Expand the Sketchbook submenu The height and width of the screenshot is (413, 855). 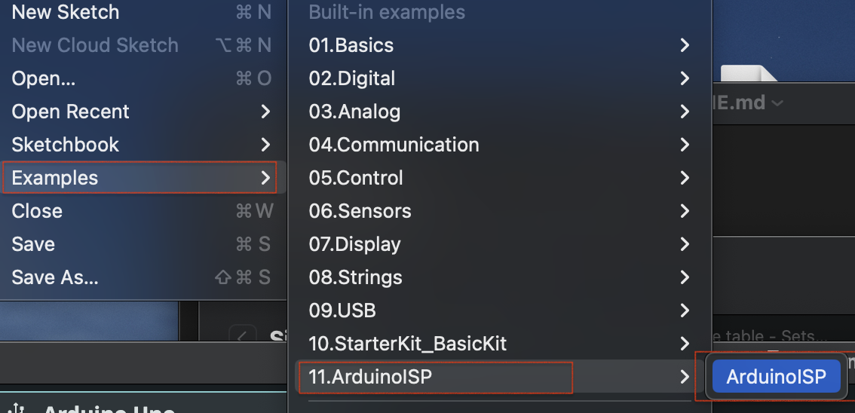tap(66, 145)
